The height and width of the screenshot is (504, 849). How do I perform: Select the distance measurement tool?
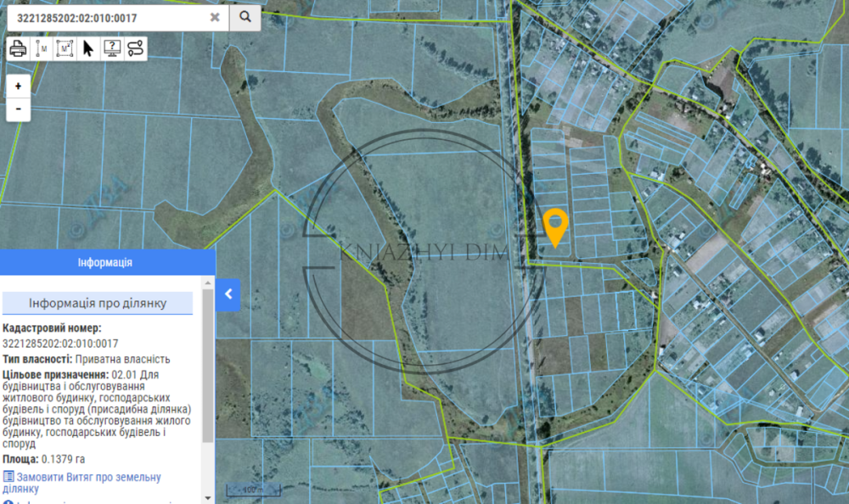coord(41,48)
